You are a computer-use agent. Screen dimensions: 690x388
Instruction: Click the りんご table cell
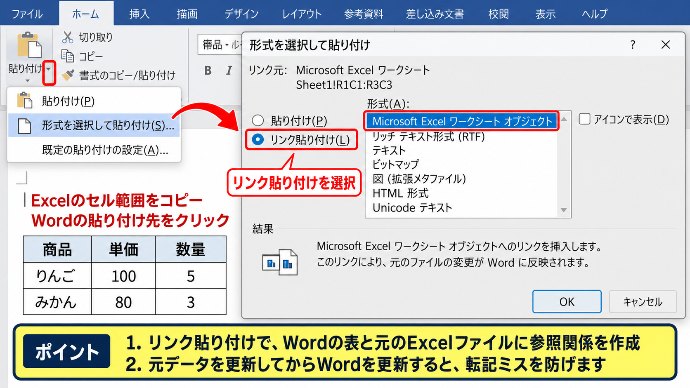[x=57, y=276]
